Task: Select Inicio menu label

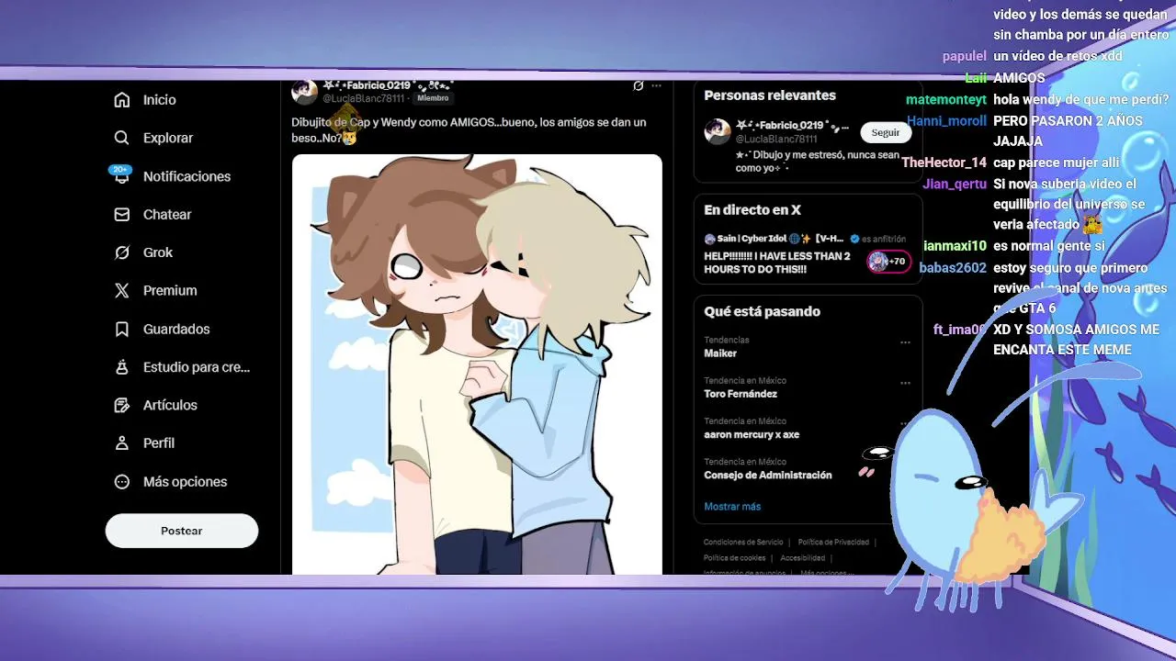Action: point(160,99)
